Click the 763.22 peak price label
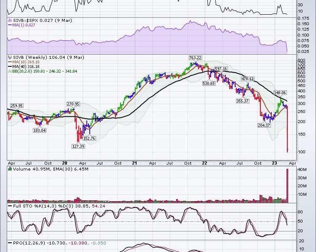This screenshot has height=252, width=316. click(x=195, y=58)
